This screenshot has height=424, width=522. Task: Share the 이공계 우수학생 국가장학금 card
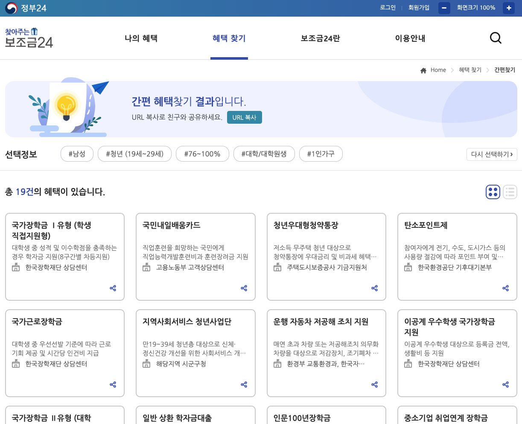[x=506, y=385]
